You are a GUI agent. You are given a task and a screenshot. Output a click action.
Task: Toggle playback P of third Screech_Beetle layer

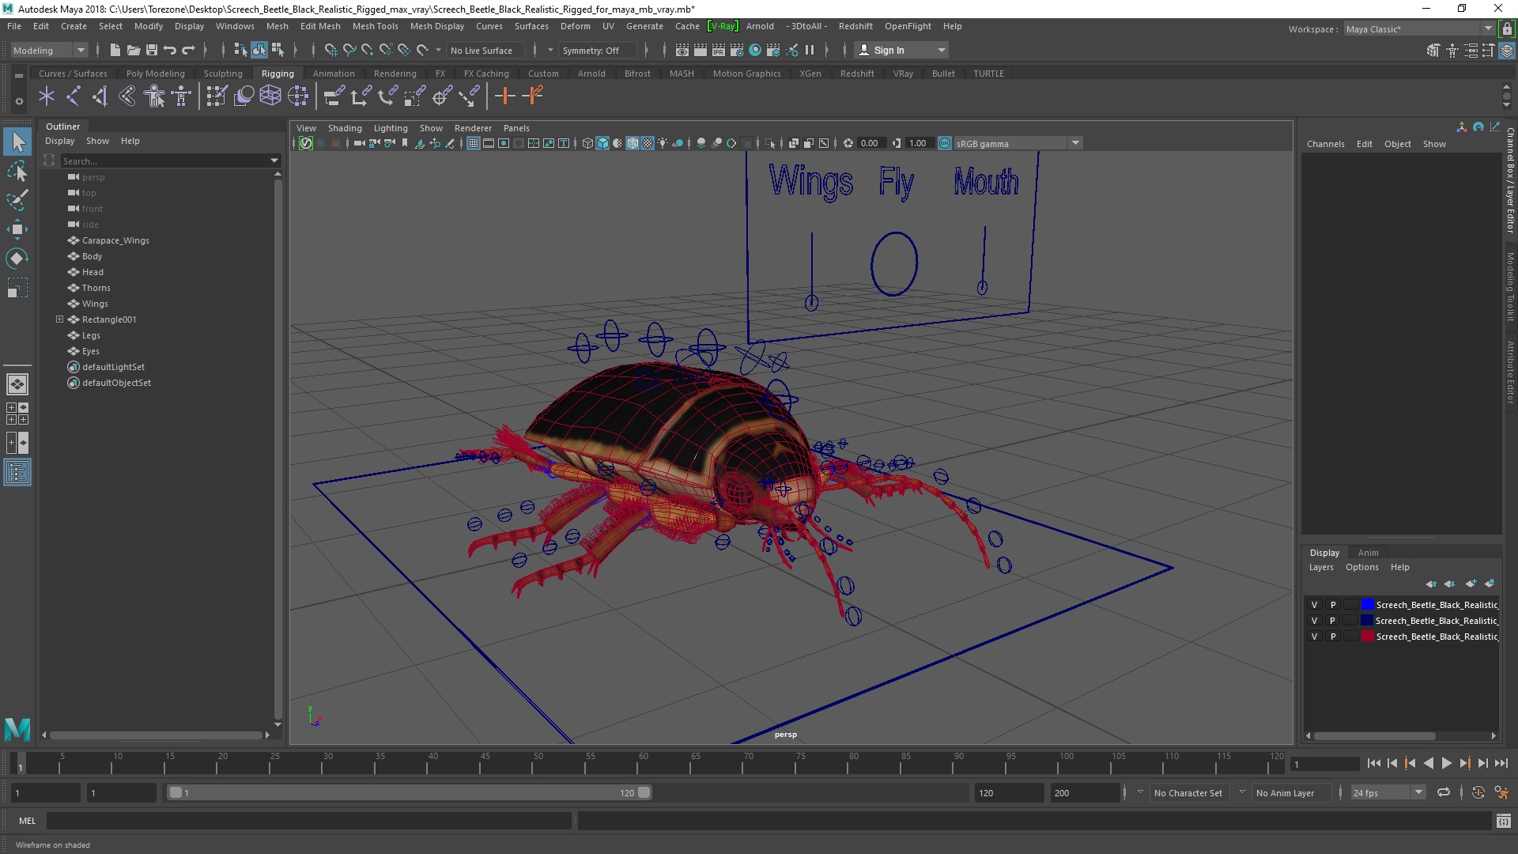(1333, 637)
